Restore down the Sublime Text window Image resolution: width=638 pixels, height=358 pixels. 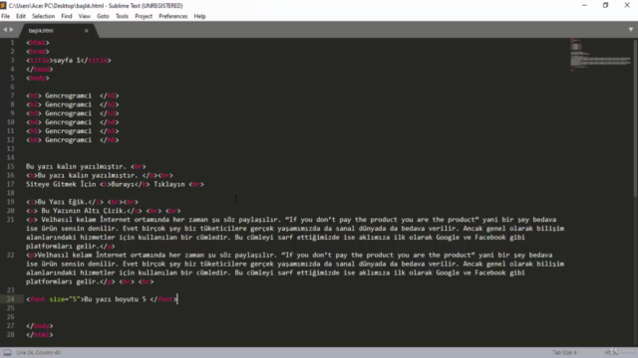tap(605, 5)
